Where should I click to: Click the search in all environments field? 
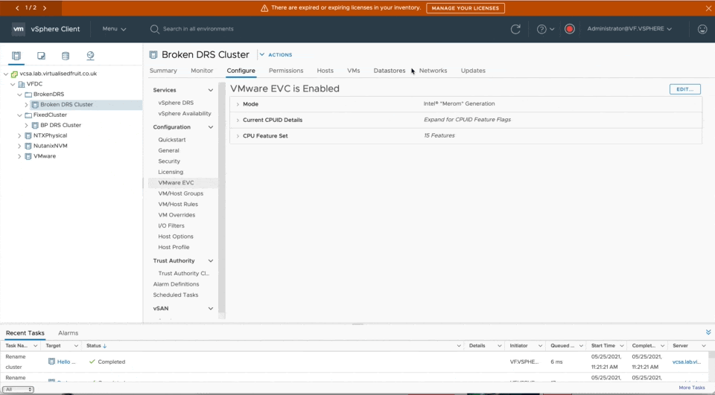click(198, 29)
